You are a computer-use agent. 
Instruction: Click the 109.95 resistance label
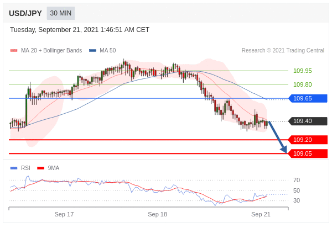coord(302,71)
